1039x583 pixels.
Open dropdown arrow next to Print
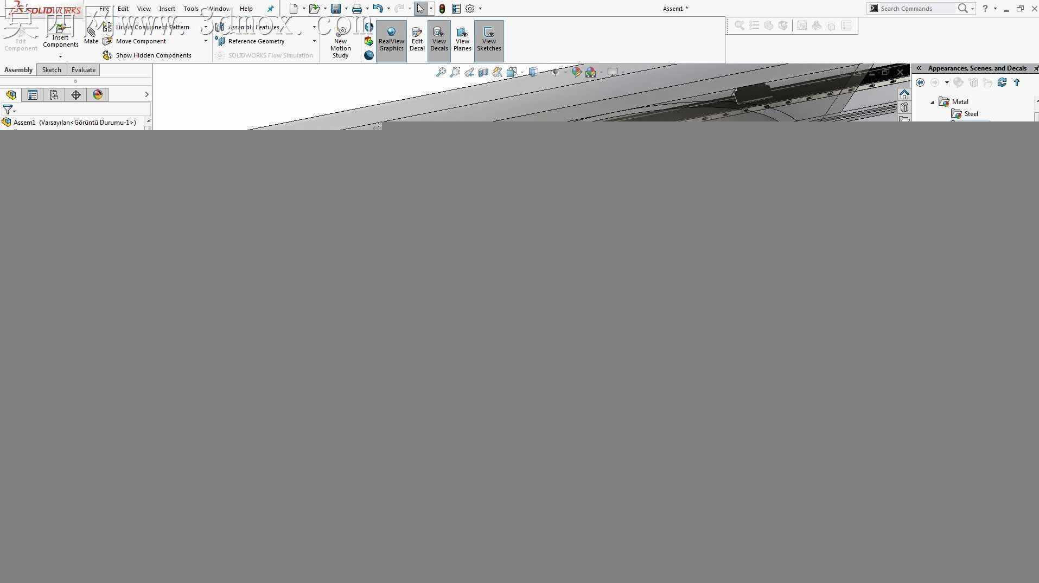click(367, 9)
